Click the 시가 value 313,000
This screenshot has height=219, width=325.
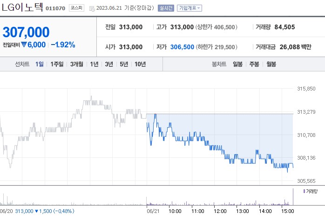tap(131, 47)
